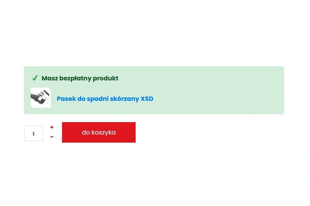Click the free product belt picture

tap(41, 98)
